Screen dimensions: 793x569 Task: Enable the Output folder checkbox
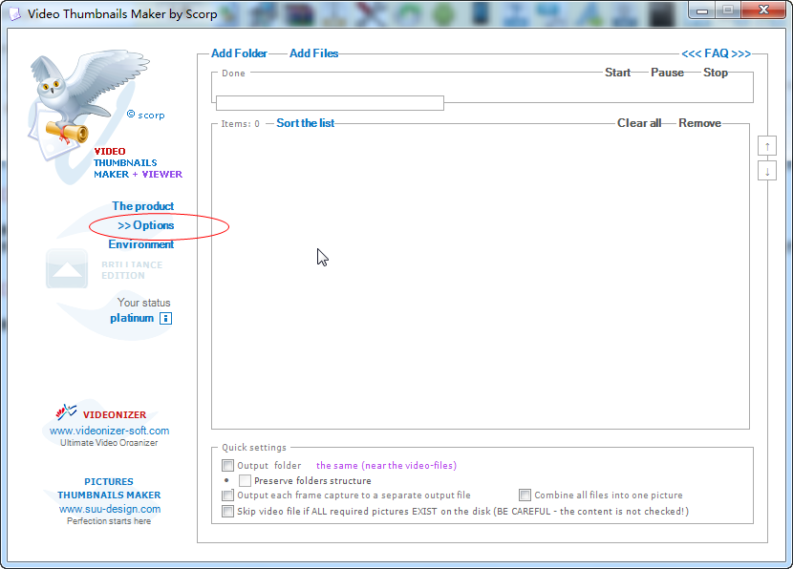pos(227,466)
